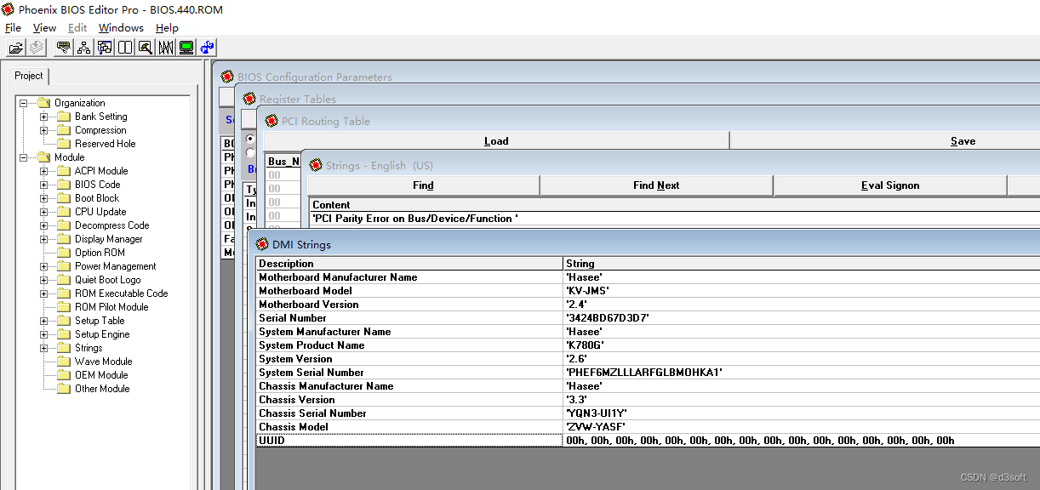
Task: Select the second radio button in Register Tables
Action: [x=250, y=152]
